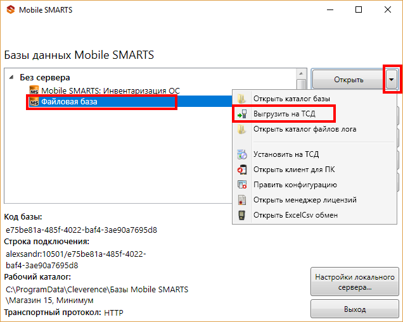Maximize the Mobile SMARTS window
This screenshot has height=322, width=403.
coord(359,9)
